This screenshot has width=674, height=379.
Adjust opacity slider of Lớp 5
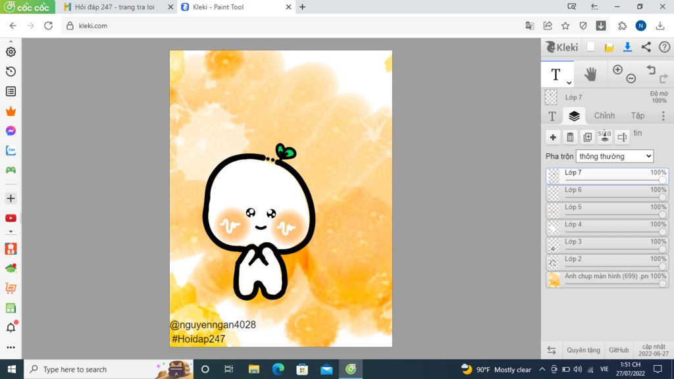(662, 214)
